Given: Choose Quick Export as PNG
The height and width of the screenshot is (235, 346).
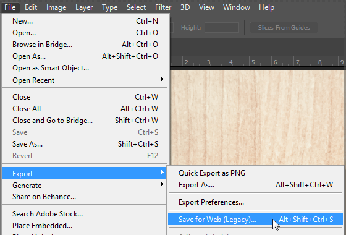Looking at the screenshot, I should point(256,173).
